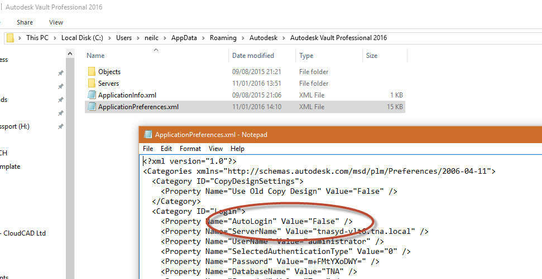Click the pin icon beside the 'ds' sidebar item
Image resolution: width=542 pixels, height=279 pixels.
pyautogui.click(x=60, y=100)
